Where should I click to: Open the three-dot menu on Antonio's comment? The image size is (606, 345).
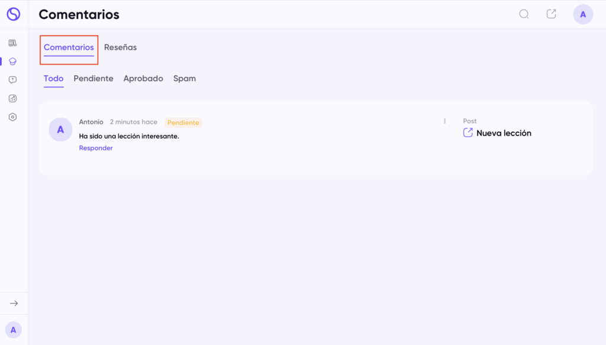(x=444, y=121)
